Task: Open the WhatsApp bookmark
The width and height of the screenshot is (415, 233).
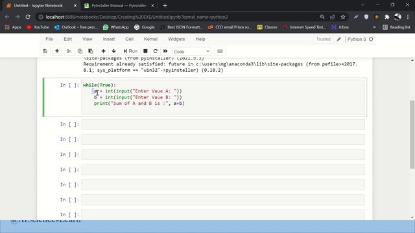Action: pyautogui.click(x=116, y=27)
